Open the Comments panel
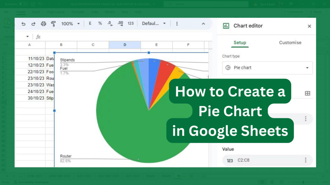Image resolution: width=330 pixels, height=185 pixels. coord(293,12)
